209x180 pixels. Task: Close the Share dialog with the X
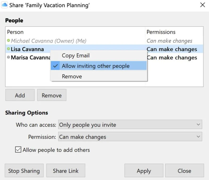tap(203, 5)
